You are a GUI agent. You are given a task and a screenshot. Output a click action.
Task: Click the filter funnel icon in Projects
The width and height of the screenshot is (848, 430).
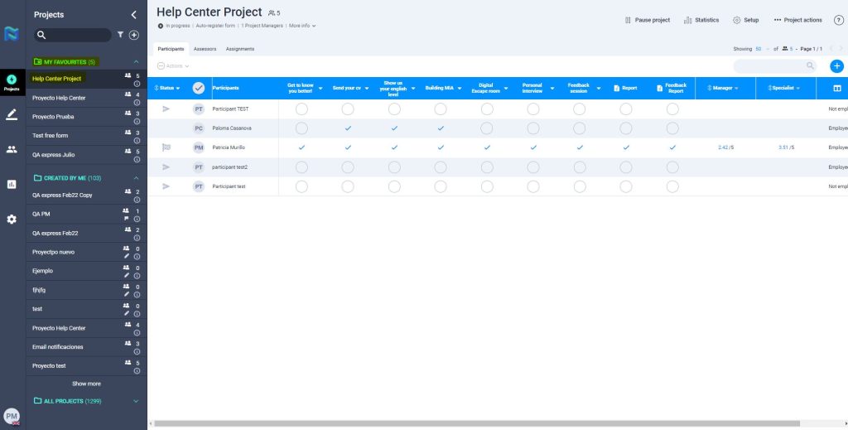point(120,35)
